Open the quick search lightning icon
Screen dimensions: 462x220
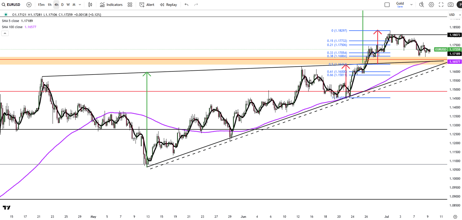(x=422, y=5)
